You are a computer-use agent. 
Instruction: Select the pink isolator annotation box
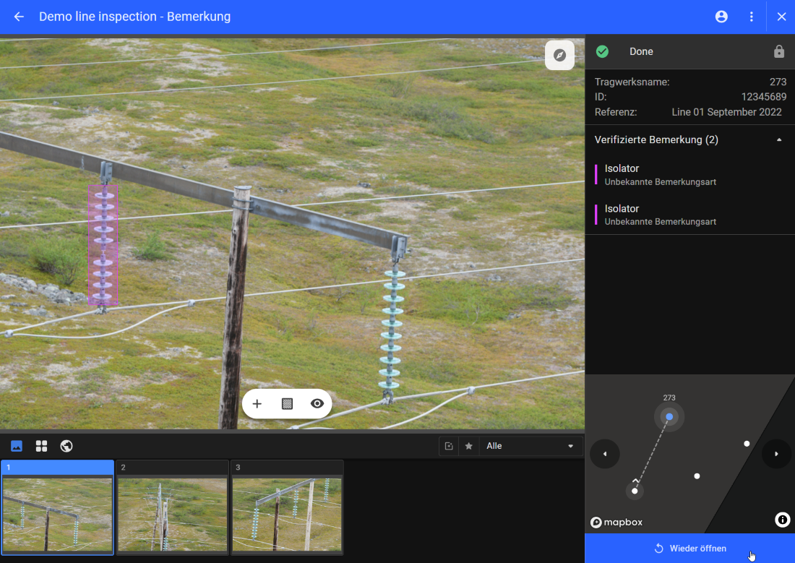click(103, 244)
